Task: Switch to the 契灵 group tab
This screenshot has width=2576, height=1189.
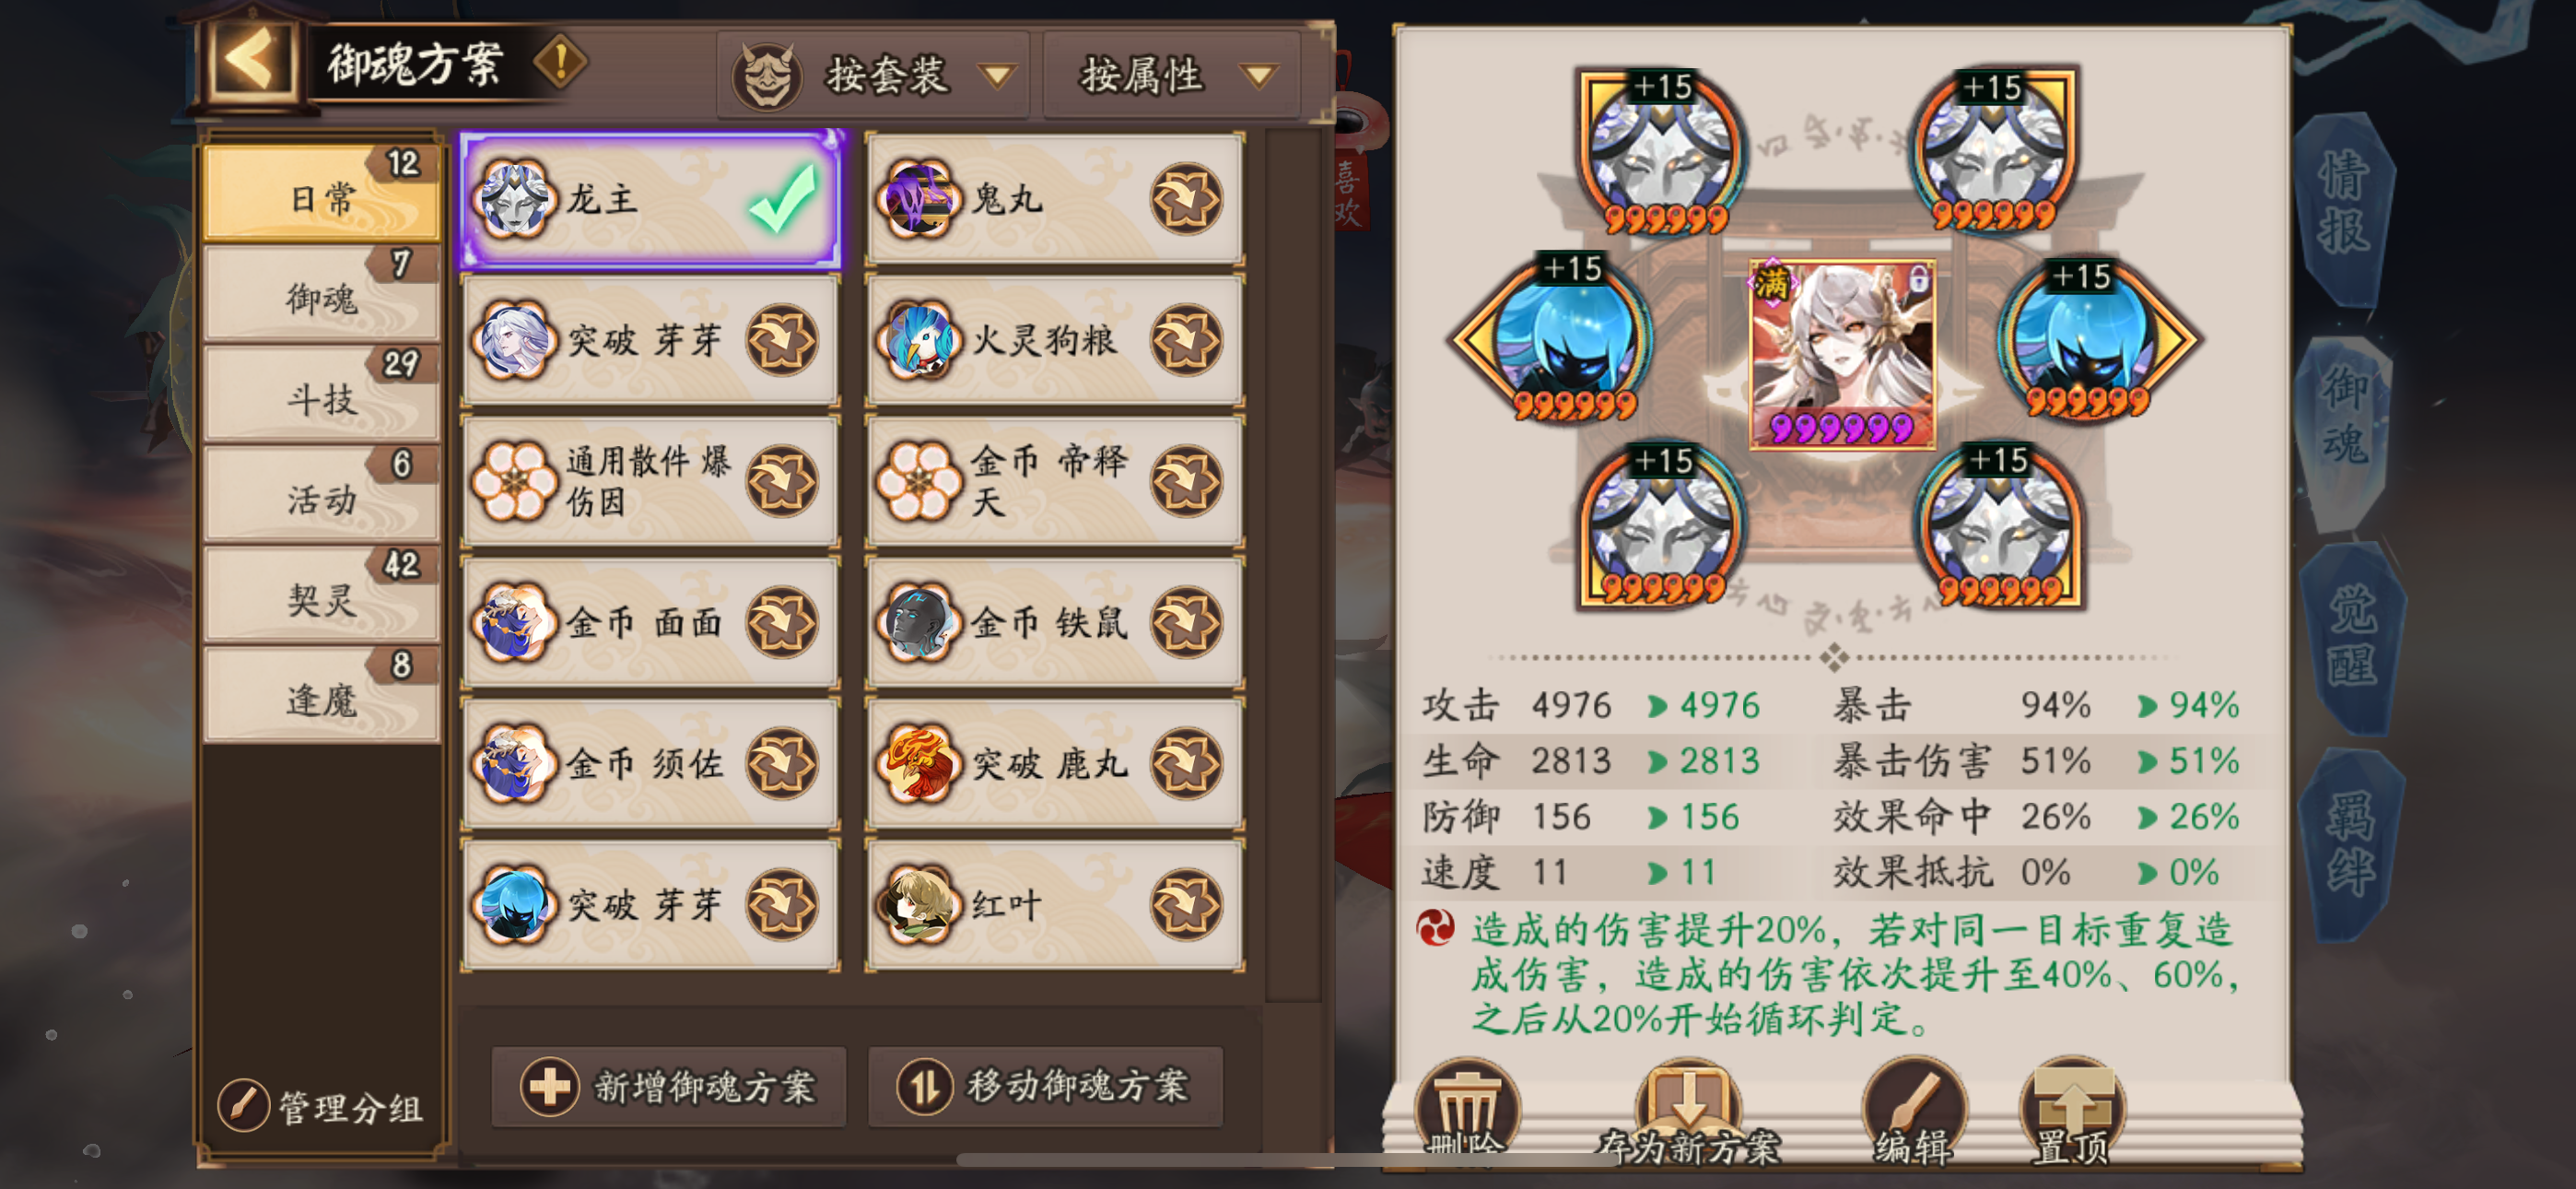Action: pyautogui.click(x=322, y=594)
